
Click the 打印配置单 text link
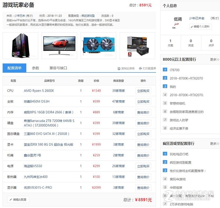[x=149, y=68]
